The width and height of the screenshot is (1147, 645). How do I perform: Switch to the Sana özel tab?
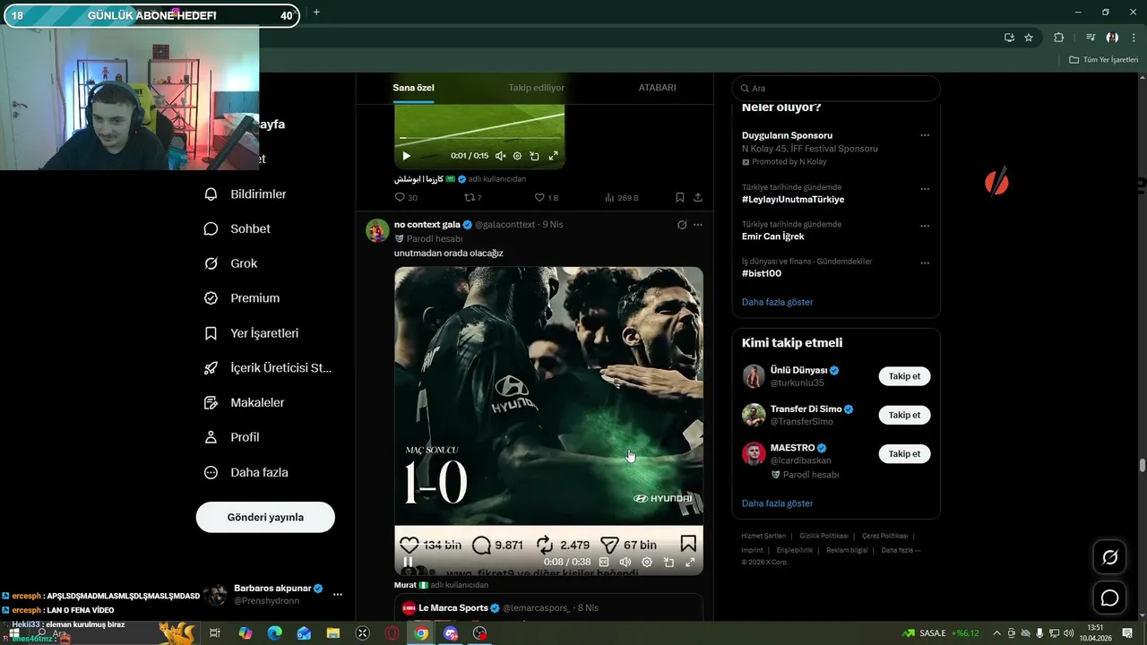tap(413, 88)
